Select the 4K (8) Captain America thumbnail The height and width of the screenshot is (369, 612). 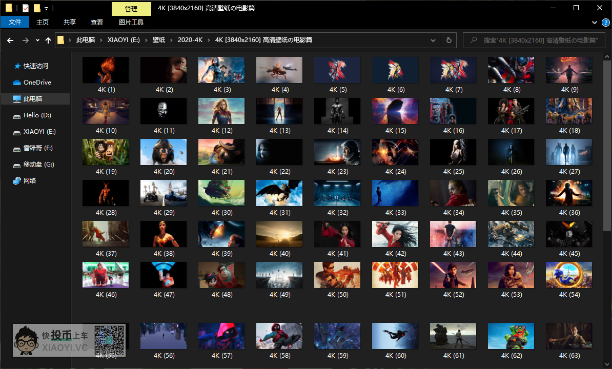511,70
